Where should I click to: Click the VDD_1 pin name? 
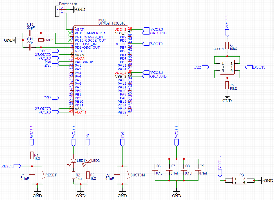[81, 113]
